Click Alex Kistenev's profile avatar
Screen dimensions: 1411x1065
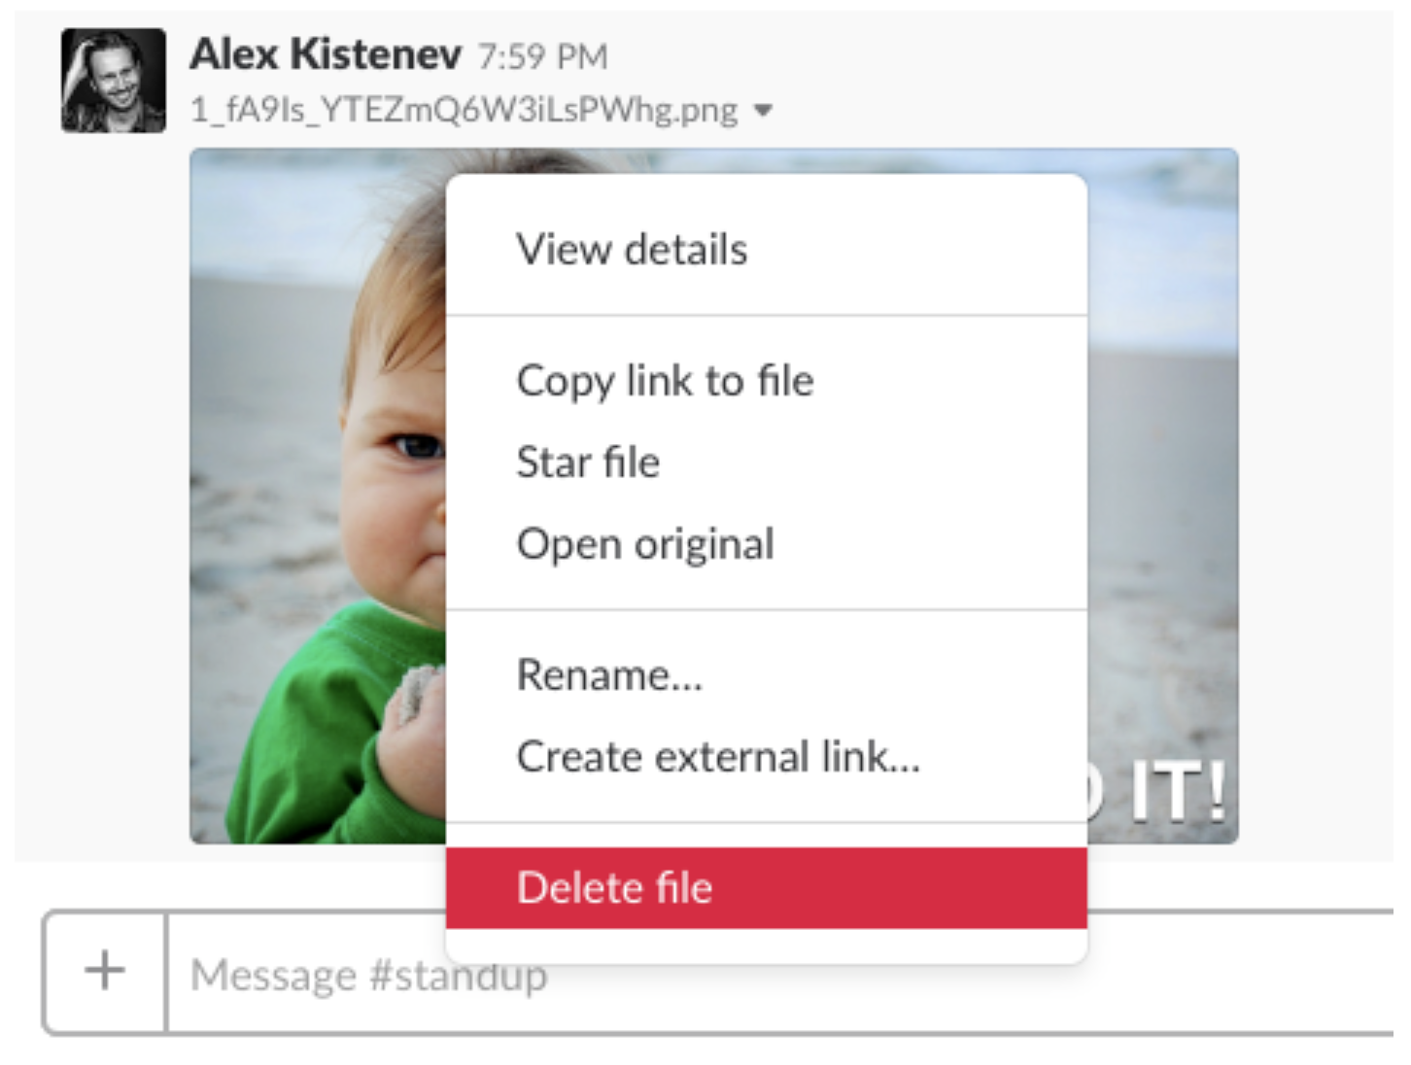[113, 80]
